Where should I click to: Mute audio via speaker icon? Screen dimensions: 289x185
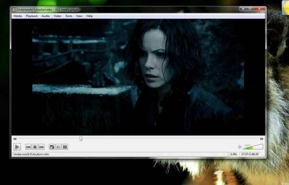[239, 147]
